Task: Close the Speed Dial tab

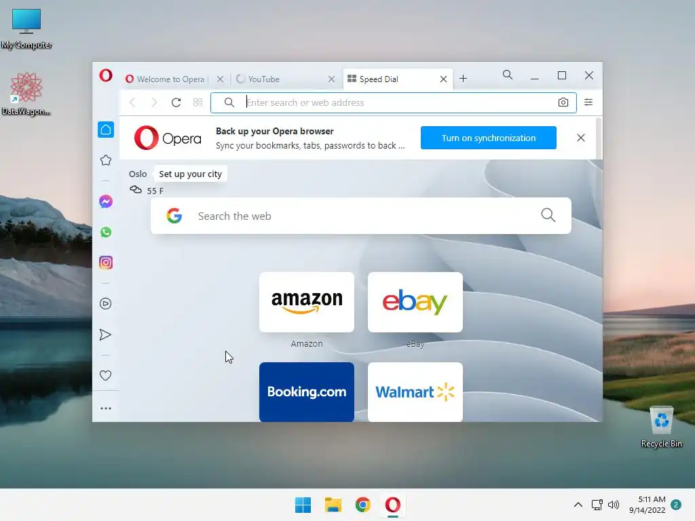Action: 443,79
